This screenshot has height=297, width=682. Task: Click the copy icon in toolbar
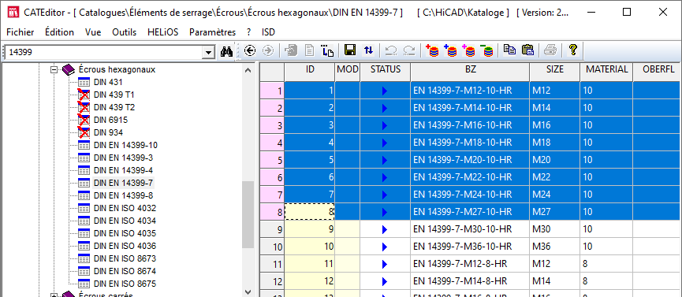pos(509,50)
